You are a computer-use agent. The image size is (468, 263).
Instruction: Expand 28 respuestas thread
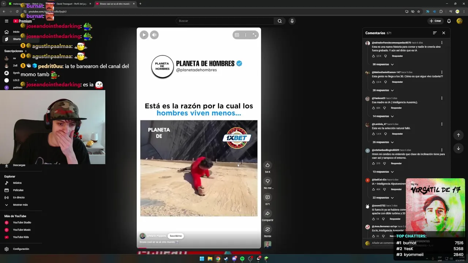(383, 90)
